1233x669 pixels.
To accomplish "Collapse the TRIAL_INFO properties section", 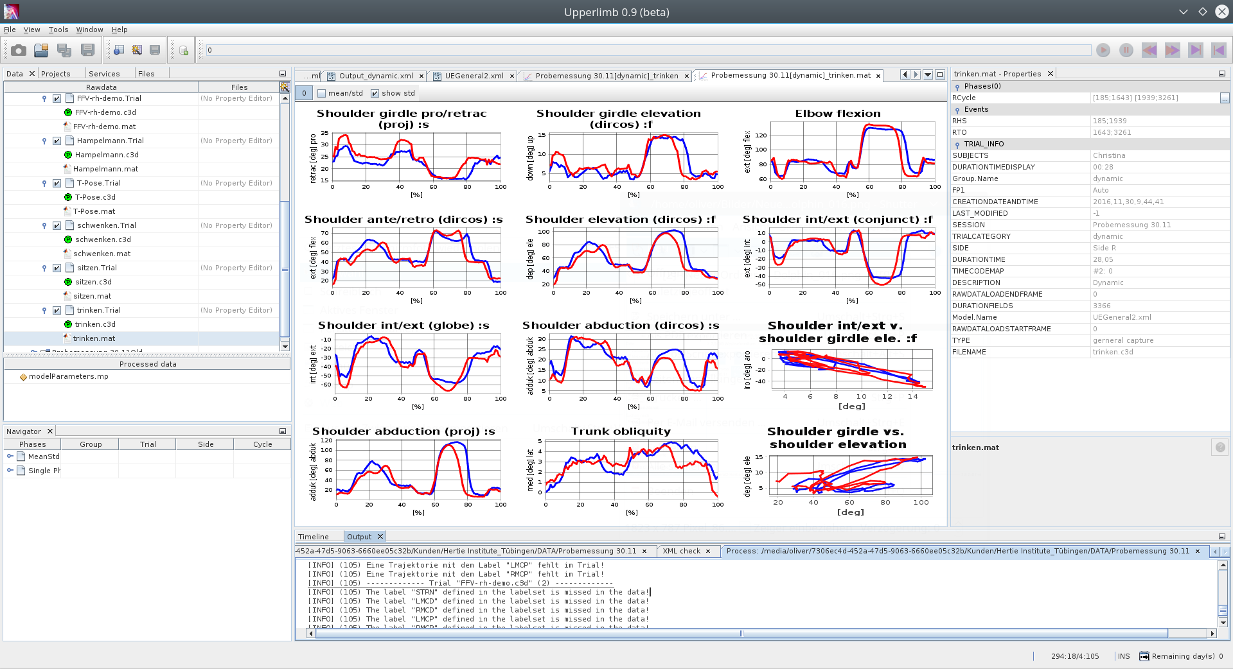I will click(957, 144).
